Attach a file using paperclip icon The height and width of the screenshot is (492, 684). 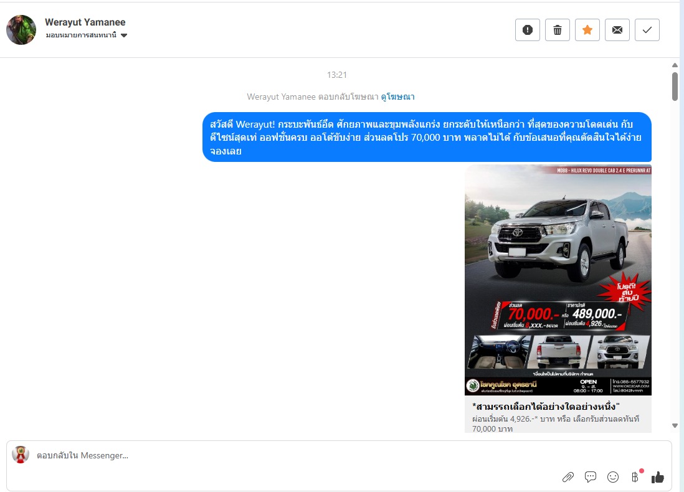pos(568,477)
